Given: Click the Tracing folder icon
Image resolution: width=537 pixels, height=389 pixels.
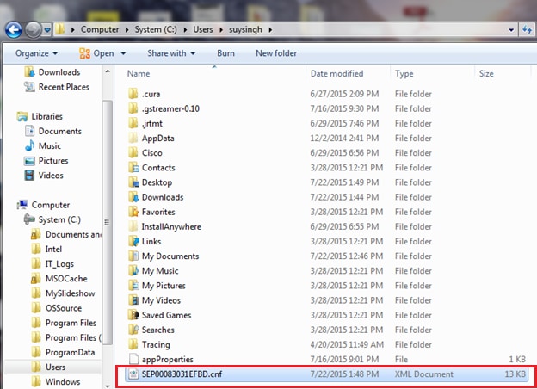Looking at the screenshot, I should pyautogui.click(x=133, y=344).
